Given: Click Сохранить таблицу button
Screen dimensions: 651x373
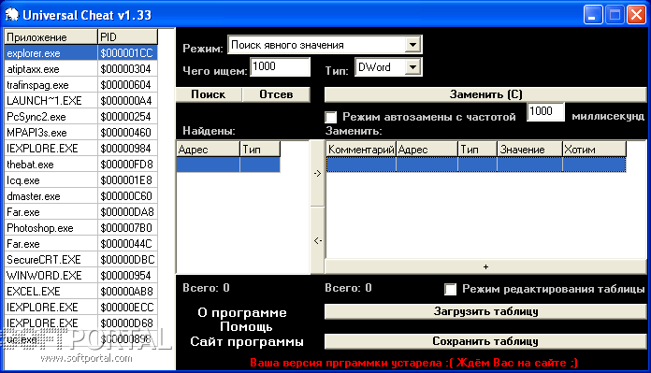Looking at the screenshot, I should click(x=485, y=341).
